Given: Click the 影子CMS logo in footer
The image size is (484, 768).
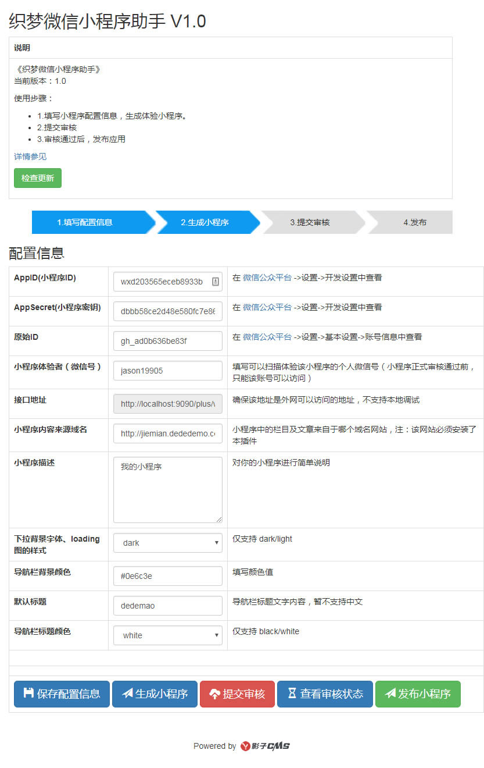Looking at the screenshot, I should (x=265, y=746).
